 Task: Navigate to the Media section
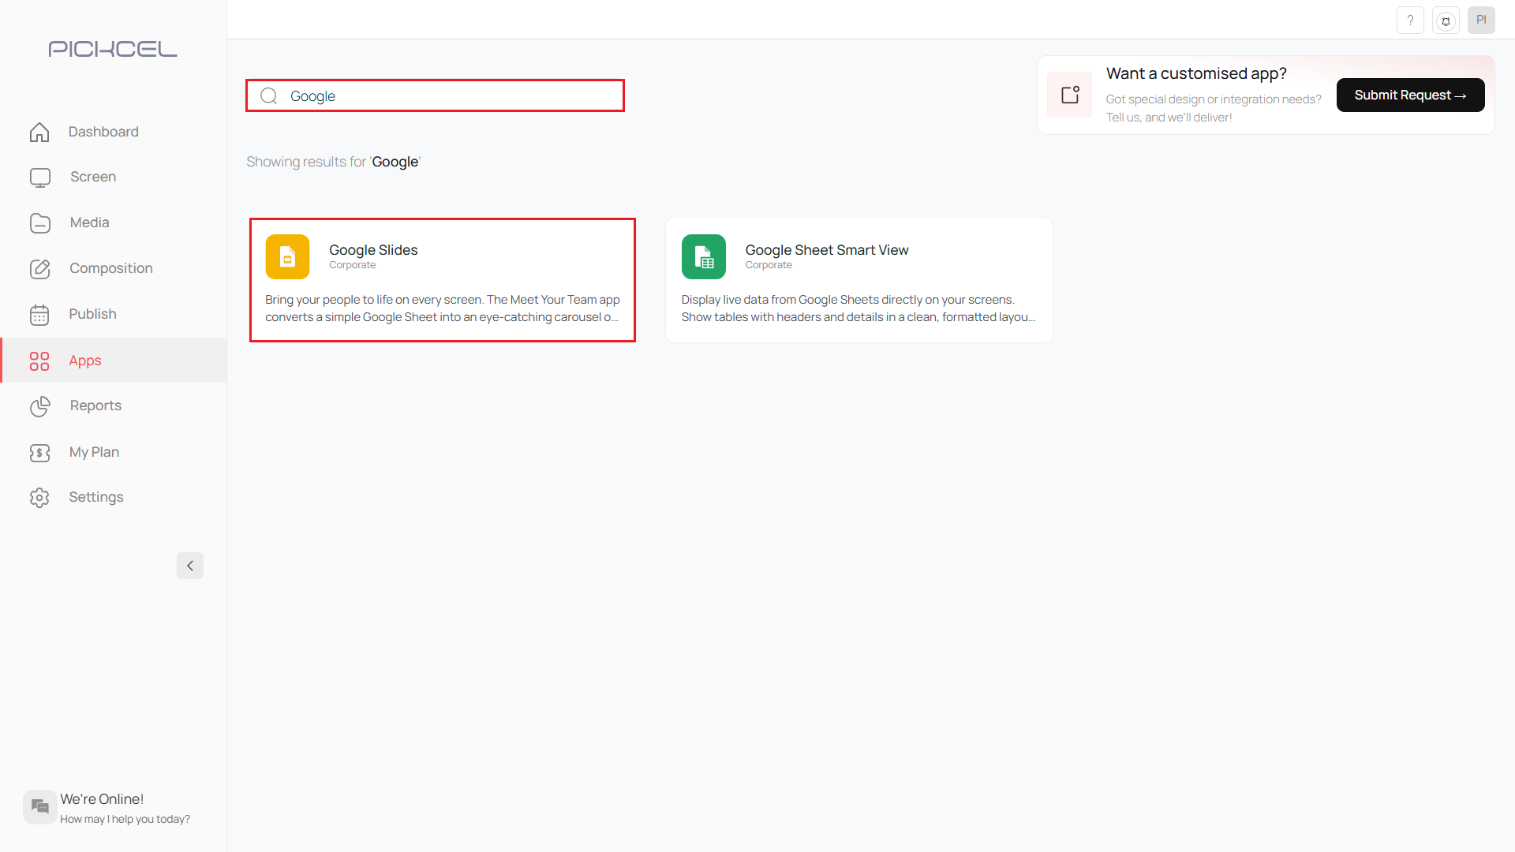[x=89, y=222]
